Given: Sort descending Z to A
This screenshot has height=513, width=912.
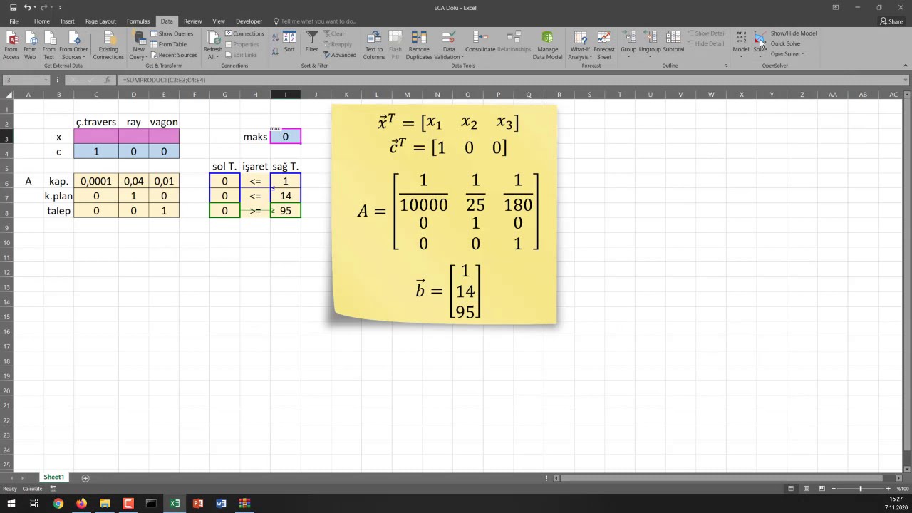Looking at the screenshot, I should point(274,49).
